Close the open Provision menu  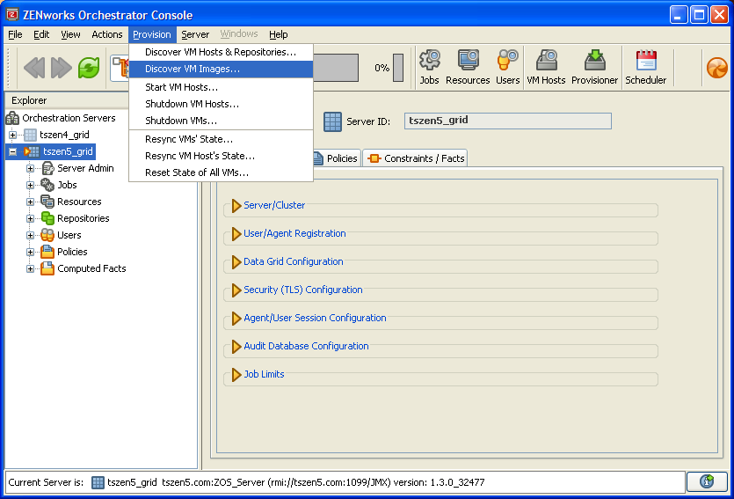[152, 34]
